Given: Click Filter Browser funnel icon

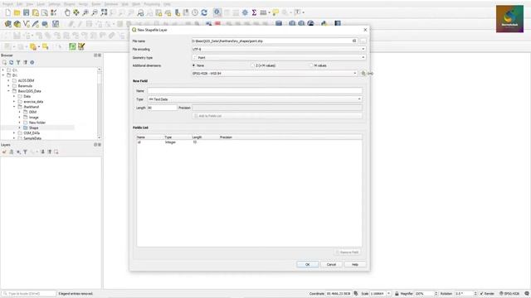Looking at the screenshot, I should [x=18, y=63].
